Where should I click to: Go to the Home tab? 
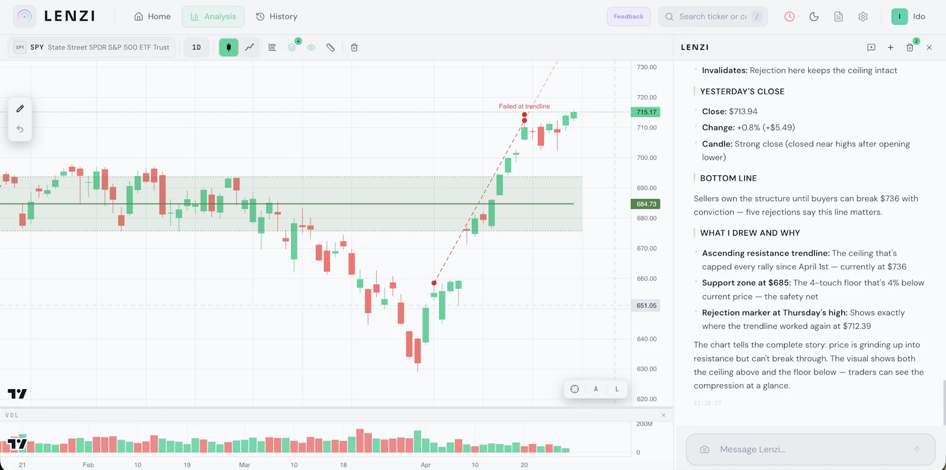(x=153, y=17)
